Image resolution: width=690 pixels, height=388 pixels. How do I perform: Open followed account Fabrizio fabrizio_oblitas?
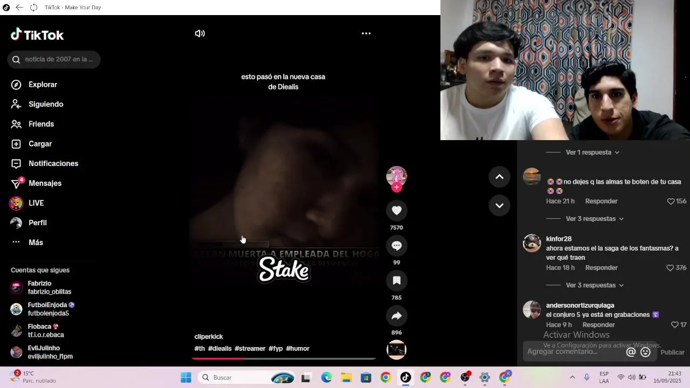[x=42, y=287]
